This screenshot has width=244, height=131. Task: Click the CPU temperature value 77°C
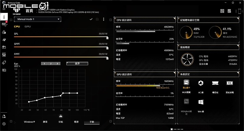171,55
